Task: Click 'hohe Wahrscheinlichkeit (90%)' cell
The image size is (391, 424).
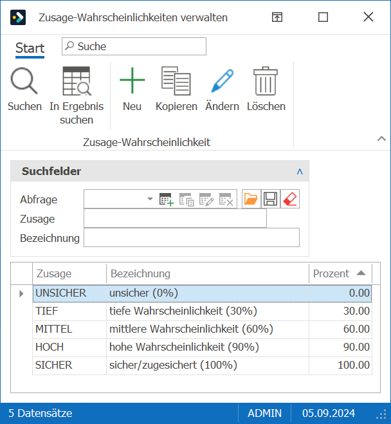Action: pyautogui.click(x=208, y=347)
